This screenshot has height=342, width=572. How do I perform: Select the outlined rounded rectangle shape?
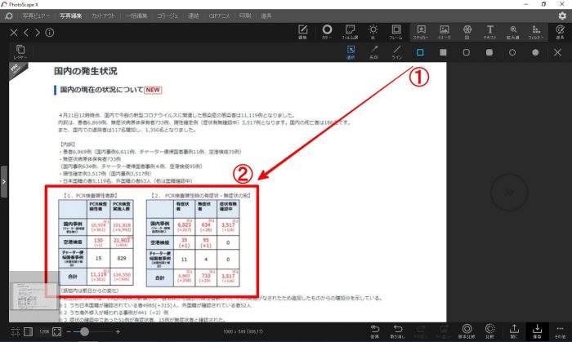click(467, 52)
